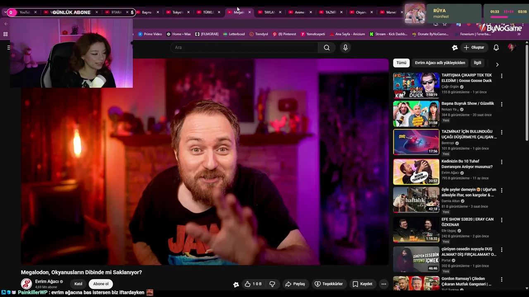This screenshot has height=297, width=529.
Task: Click the Katıl join button
Action: (78, 284)
